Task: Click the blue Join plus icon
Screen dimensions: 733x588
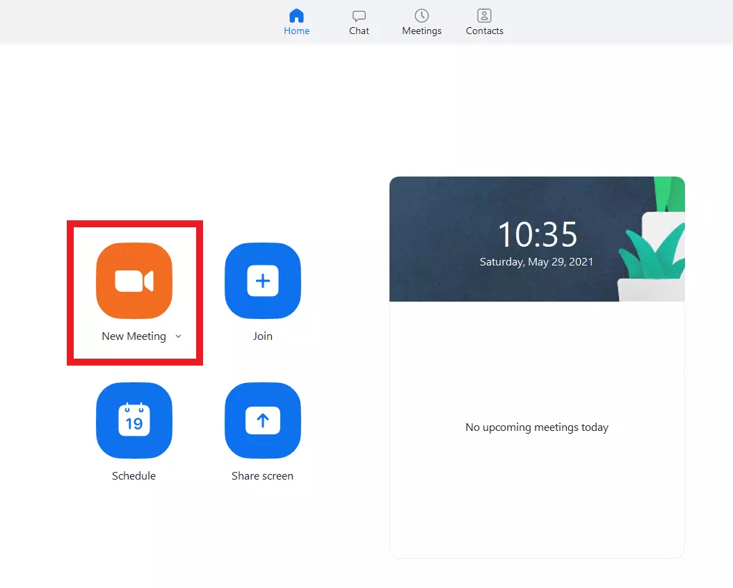Action: (x=263, y=280)
